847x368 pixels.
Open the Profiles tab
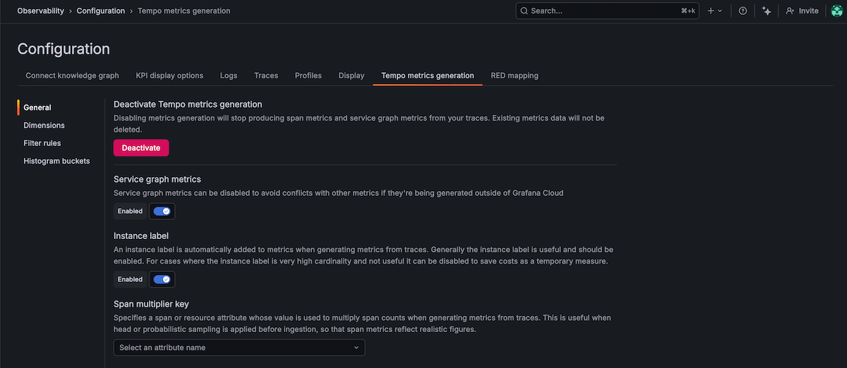308,75
